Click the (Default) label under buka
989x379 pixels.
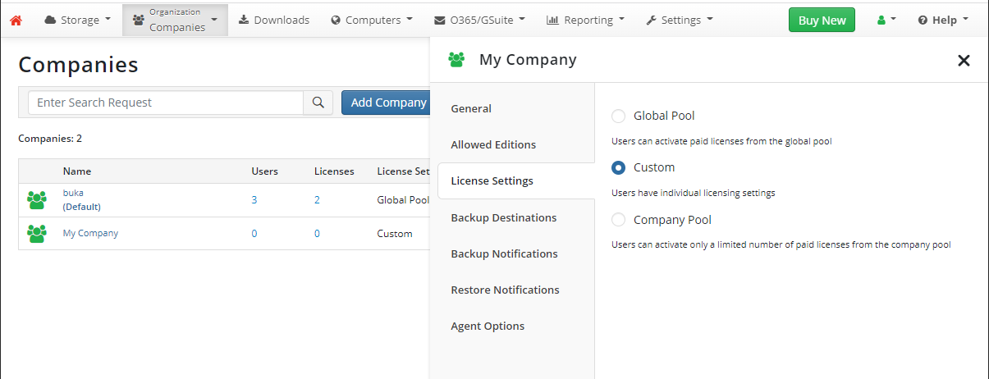pyautogui.click(x=82, y=207)
